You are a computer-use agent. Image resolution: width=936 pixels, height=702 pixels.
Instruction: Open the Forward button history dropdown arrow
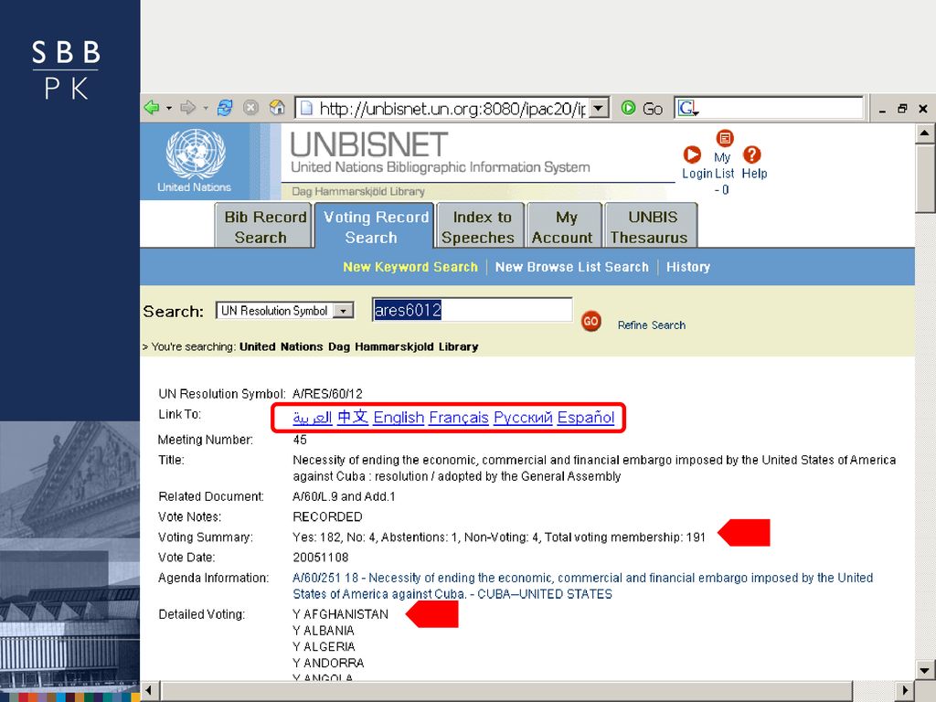pyautogui.click(x=206, y=108)
